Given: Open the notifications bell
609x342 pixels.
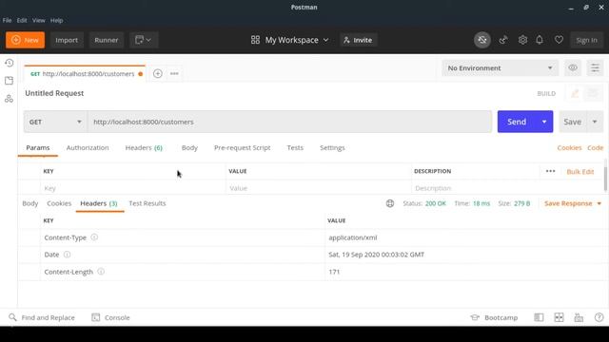Looking at the screenshot, I should tap(540, 40).
